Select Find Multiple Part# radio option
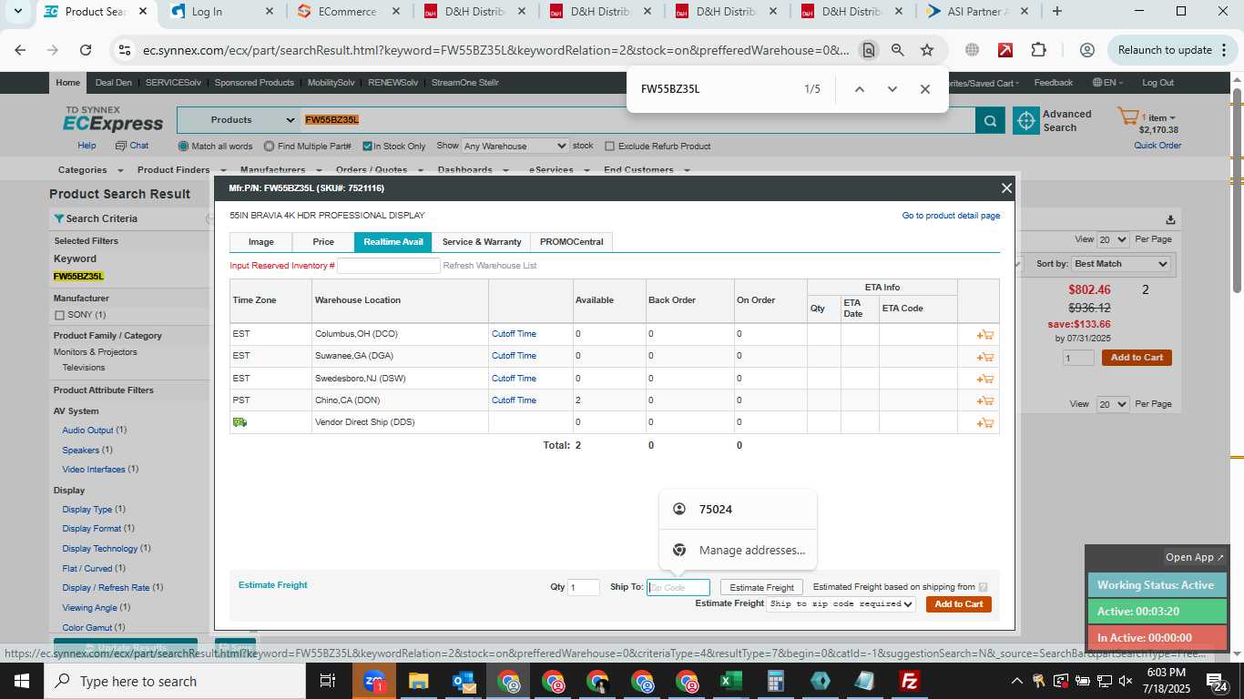Image resolution: width=1244 pixels, height=699 pixels. [270, 147]
